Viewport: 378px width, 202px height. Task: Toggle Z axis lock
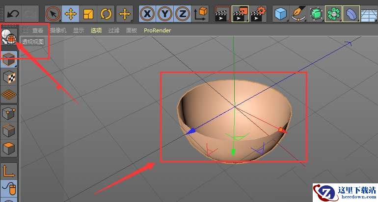click(183, 14)
